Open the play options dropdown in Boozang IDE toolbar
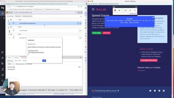Screen dimensions: 174x98 coord(11,13)
